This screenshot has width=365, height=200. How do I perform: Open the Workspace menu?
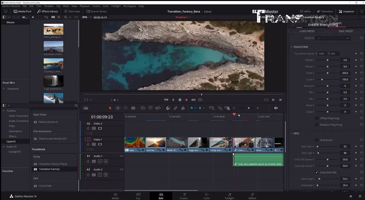tap(129, 6)
